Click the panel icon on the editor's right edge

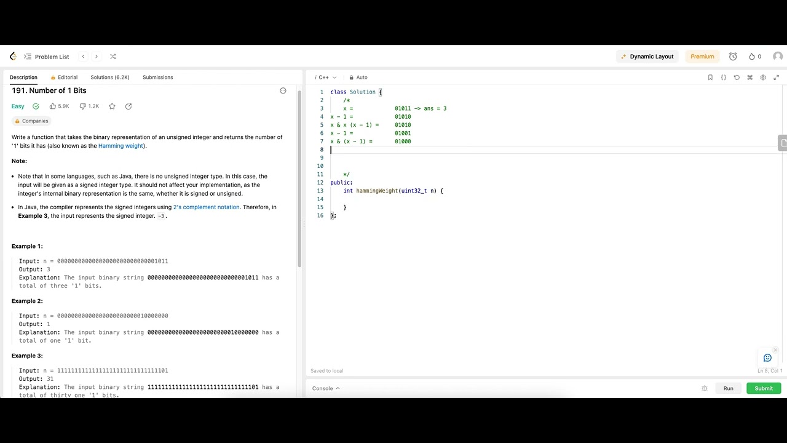coord(783,143)
